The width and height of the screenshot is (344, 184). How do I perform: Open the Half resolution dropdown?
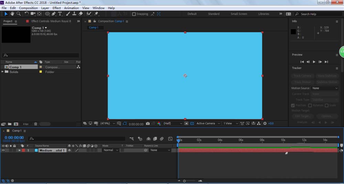tap(173, 123)
